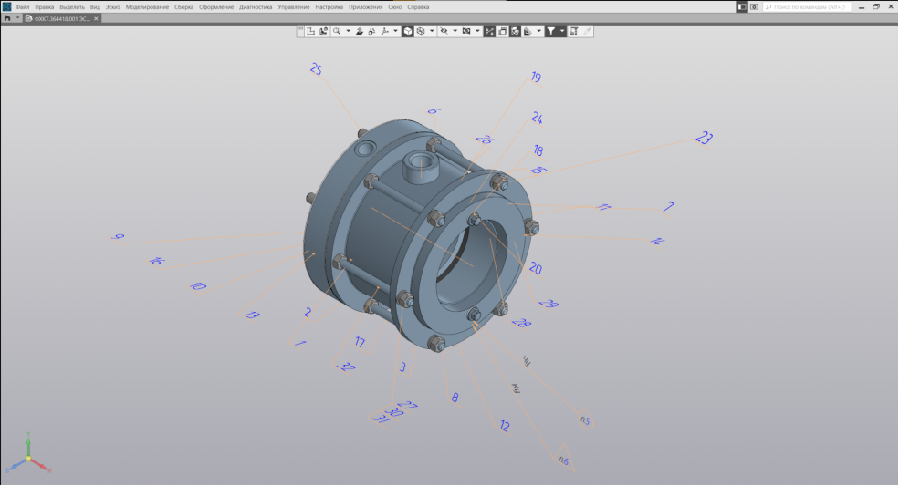Viewport: 899px width, 486px height.
Task: Open the Моделирование menu
Action: [x=147, y=6]
